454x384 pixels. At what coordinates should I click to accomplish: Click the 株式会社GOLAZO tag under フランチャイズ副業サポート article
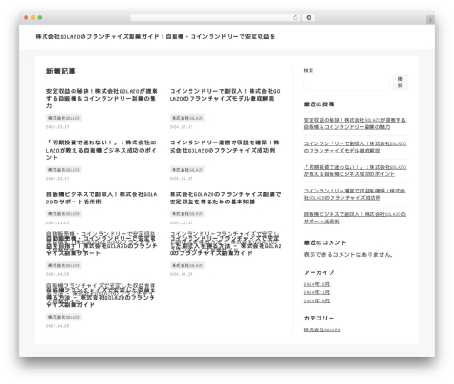[64, 265]
